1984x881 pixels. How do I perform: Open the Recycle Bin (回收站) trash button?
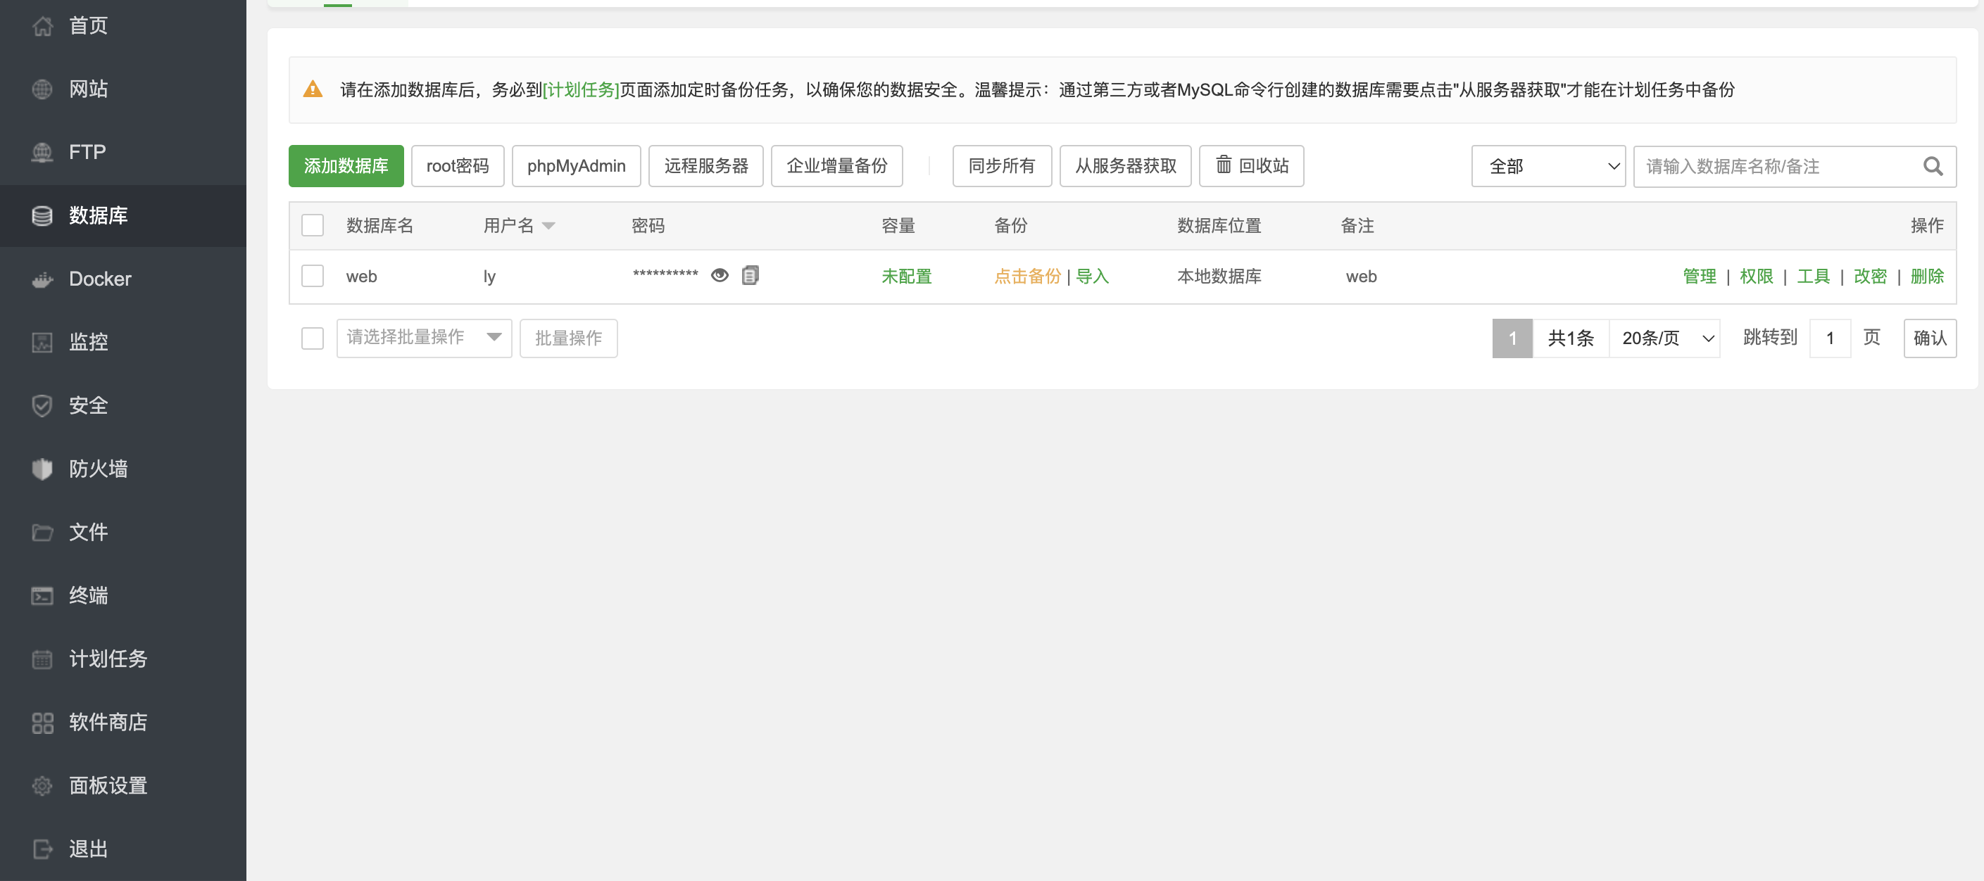coord(1251,165)
